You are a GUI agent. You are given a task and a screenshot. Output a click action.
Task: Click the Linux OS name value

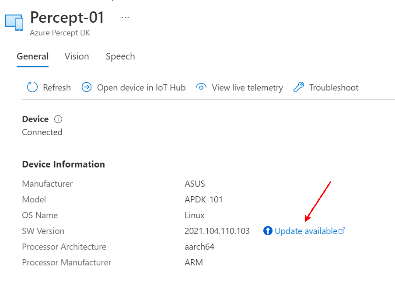[195, 216]
